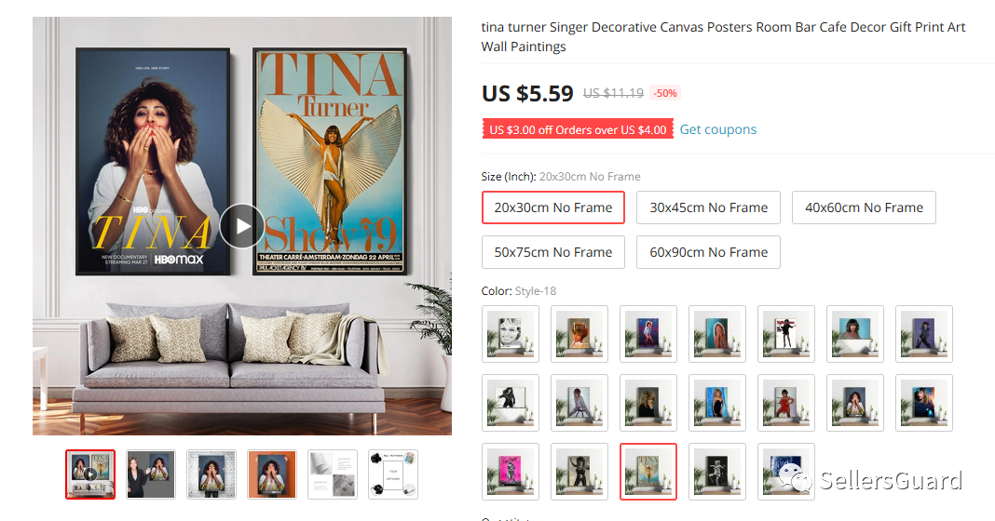The height and width of the screenshot is (521, 995).
Task: Open thumbnail of woman holding poster
Action: click(x=150, y=474)
